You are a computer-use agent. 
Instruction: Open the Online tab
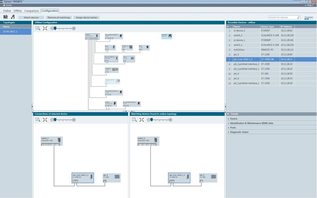point(7,11)
